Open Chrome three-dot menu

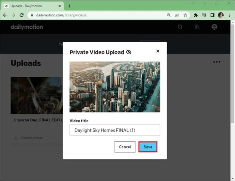click(x=229, y=15)
